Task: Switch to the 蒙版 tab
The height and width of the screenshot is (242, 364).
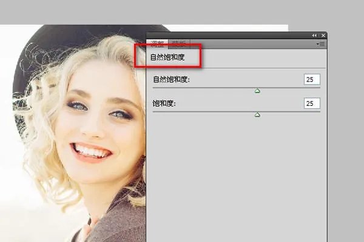Action: [x=179, y=44]
